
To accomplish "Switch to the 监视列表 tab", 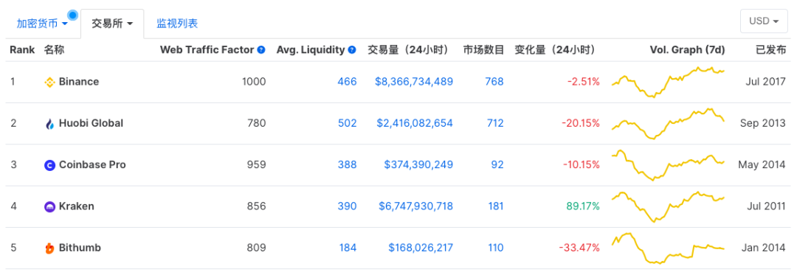I will [177, 24].
